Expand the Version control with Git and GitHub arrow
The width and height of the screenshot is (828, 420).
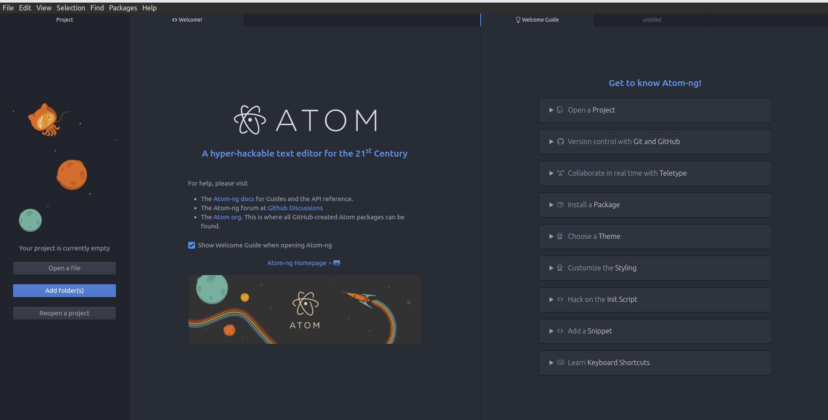coord(551,141)
